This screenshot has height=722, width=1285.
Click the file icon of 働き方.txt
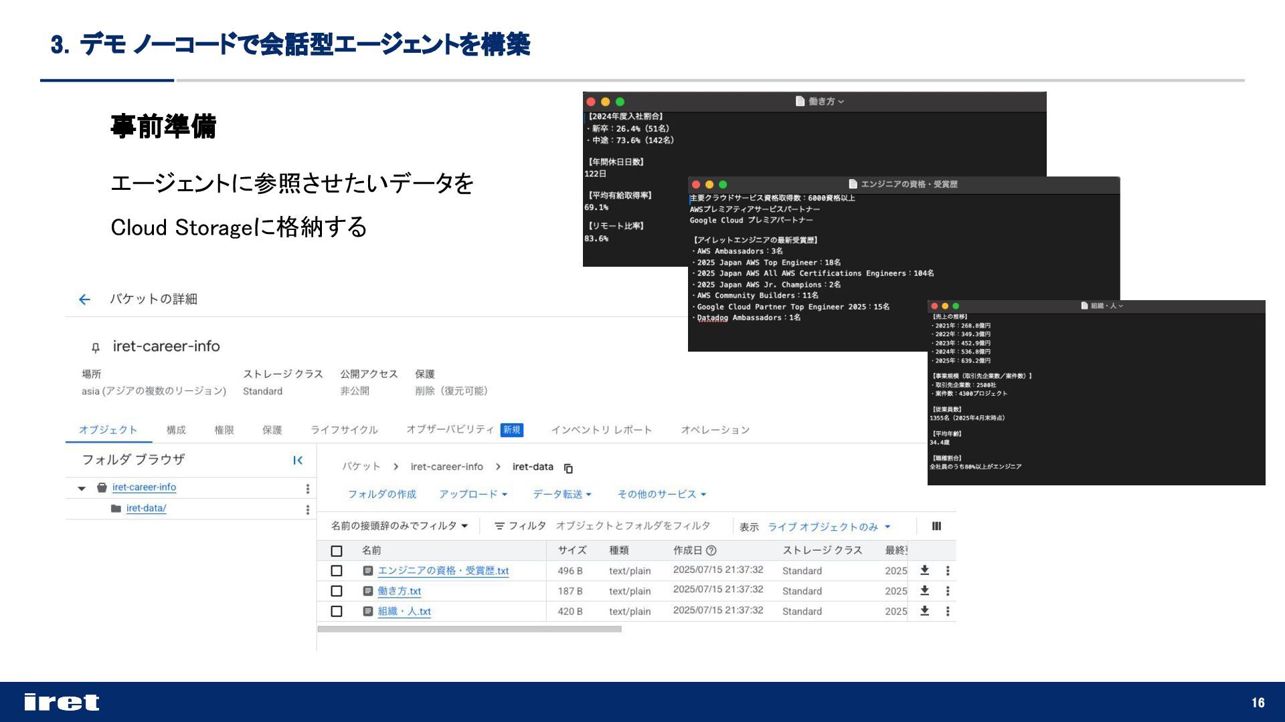pos(367,591)
